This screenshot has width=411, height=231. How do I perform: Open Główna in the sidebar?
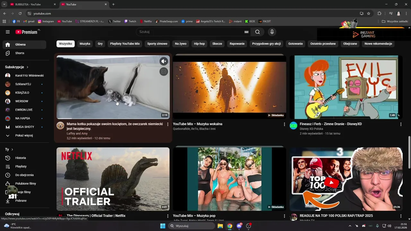(x=24, y=45)
